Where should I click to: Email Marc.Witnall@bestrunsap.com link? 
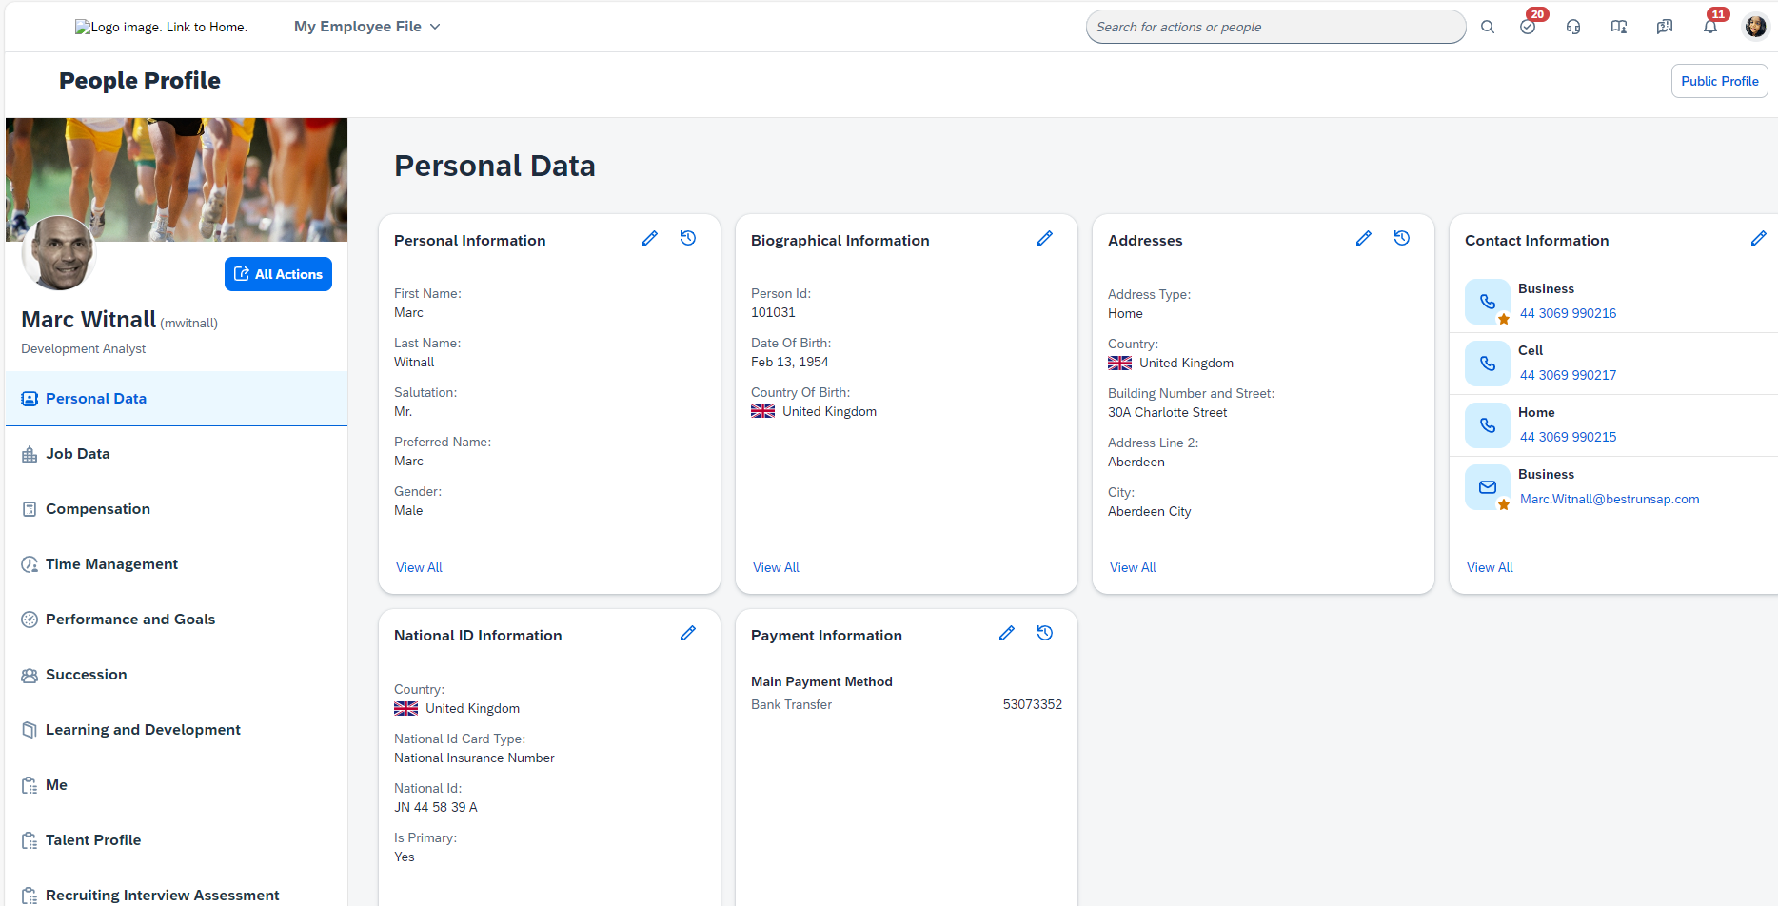coord(1610,499)
